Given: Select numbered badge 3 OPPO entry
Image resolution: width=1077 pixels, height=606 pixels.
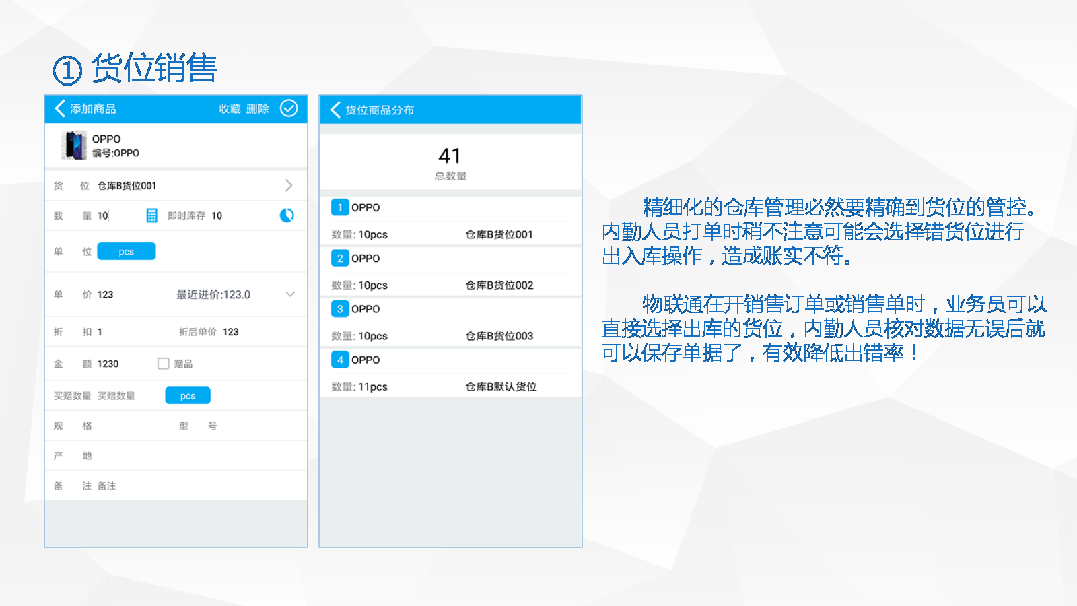Looking at the screenshot, I should pyautogui.click(x=340, y=309).
